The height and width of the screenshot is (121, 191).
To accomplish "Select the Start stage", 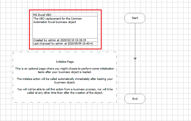I will [x=135, y=18].
